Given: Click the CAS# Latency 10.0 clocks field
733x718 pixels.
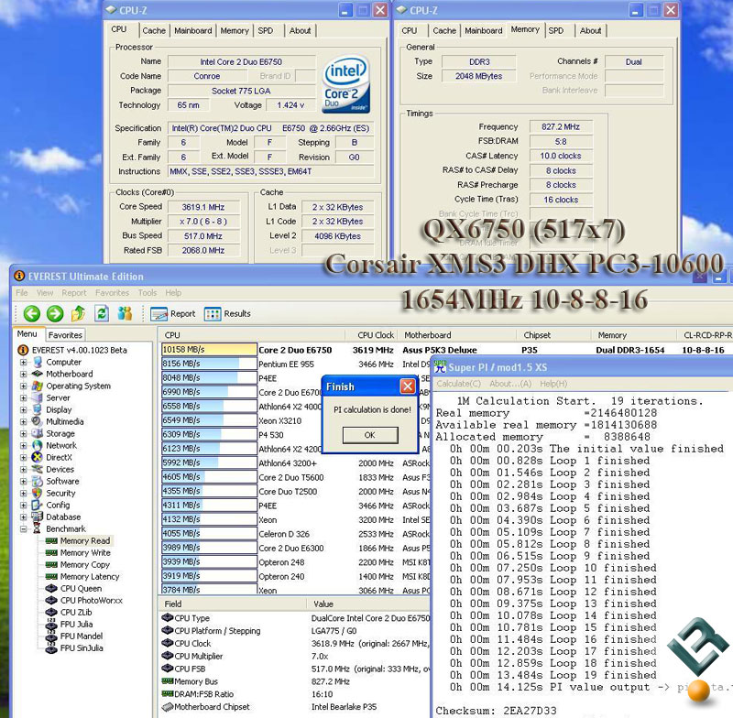Looking at the screenshot, I should pyautogui.click(x=561, y=156).
